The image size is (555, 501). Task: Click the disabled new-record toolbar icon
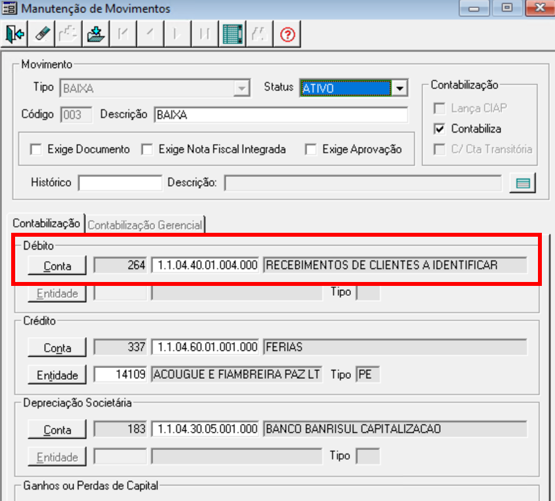(x=68, y=34)
